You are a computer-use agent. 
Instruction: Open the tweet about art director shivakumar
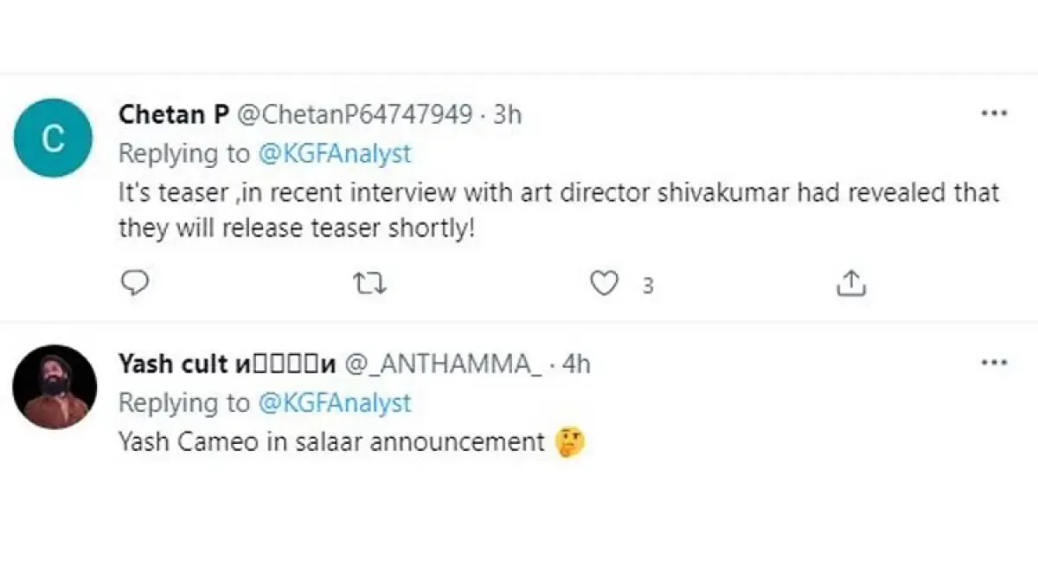pos(558,210)
